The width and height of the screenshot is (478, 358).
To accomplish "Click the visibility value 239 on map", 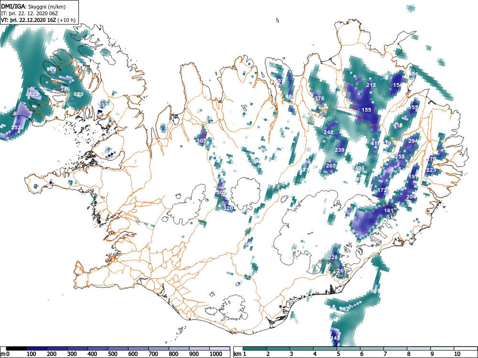I will click(x=339, y=150).
